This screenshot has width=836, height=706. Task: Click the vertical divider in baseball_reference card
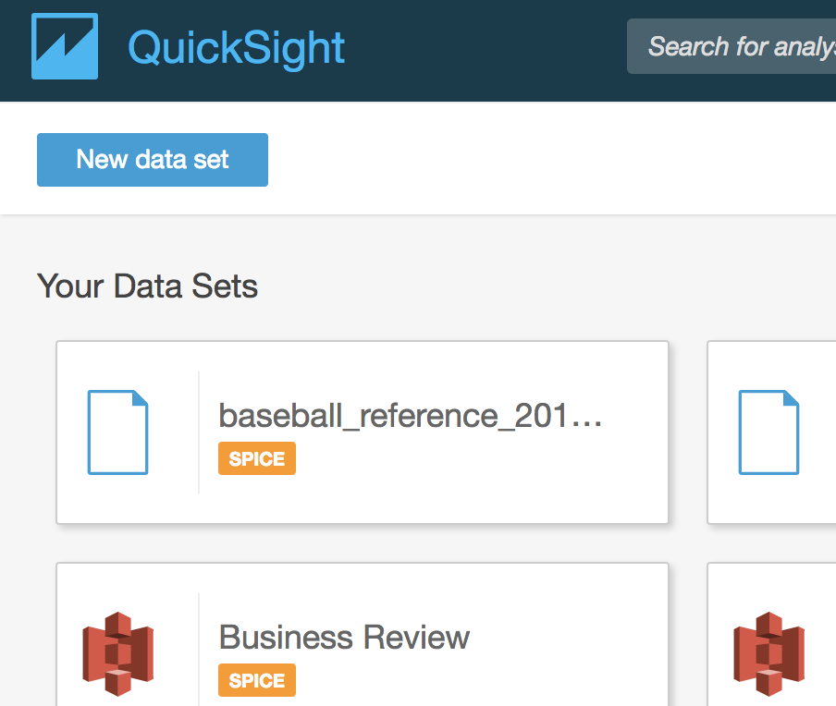coord(199,432)
